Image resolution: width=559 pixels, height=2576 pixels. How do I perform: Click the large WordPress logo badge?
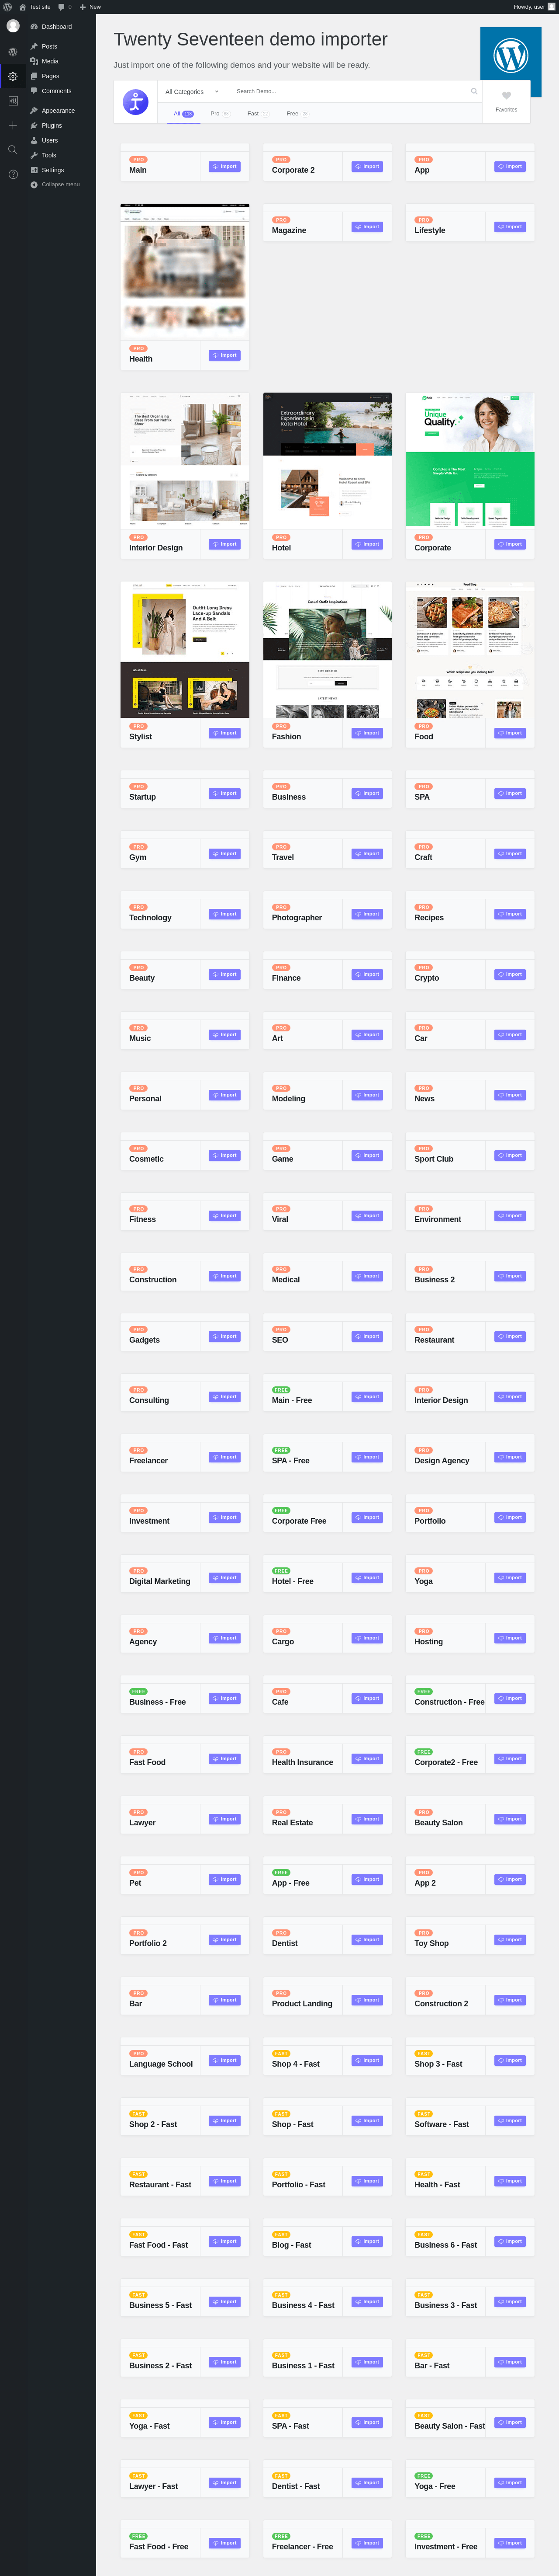coord(511,55)
